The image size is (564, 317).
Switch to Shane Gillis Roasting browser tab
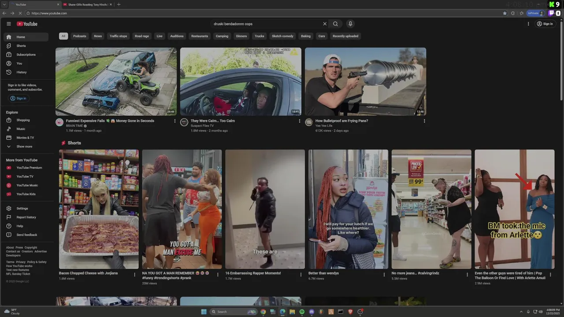click(x=88, y=4)
